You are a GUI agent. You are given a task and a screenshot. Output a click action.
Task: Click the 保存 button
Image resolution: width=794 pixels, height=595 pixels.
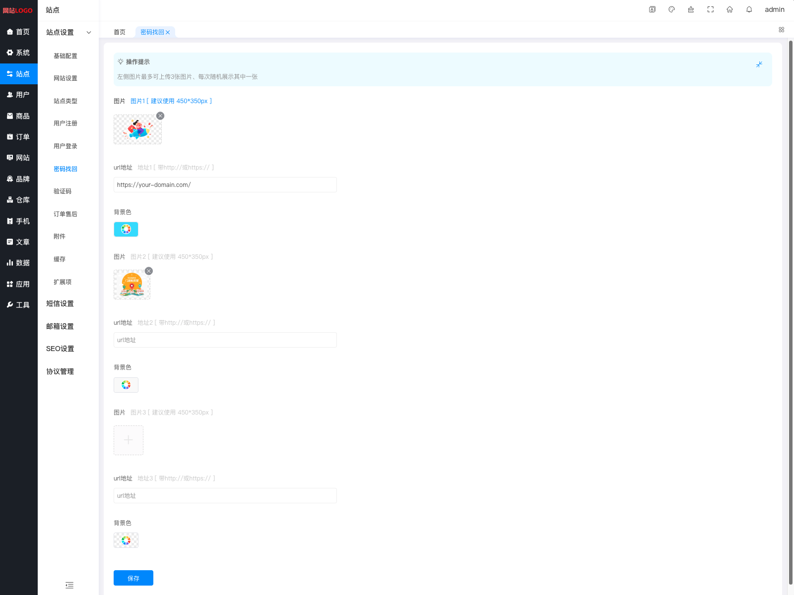(x=133, y=578)
